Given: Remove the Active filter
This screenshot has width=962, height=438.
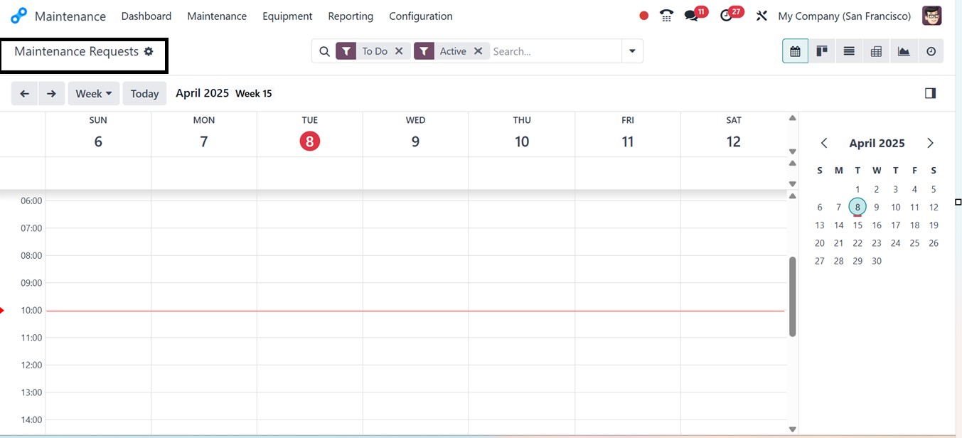Looking at the screenshot, I should [x=478, y=51].
